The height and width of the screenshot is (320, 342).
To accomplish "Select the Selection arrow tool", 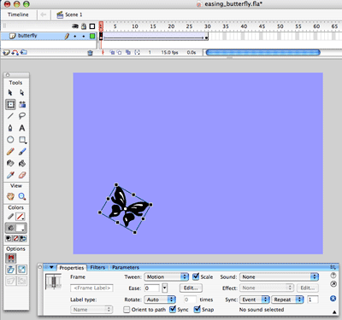I will point(10,93).
